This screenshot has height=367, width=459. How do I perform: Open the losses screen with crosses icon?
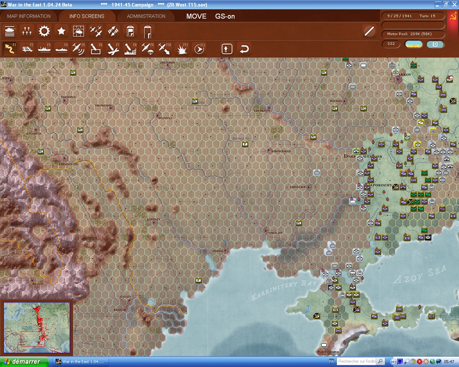click(x=27, y=31)
